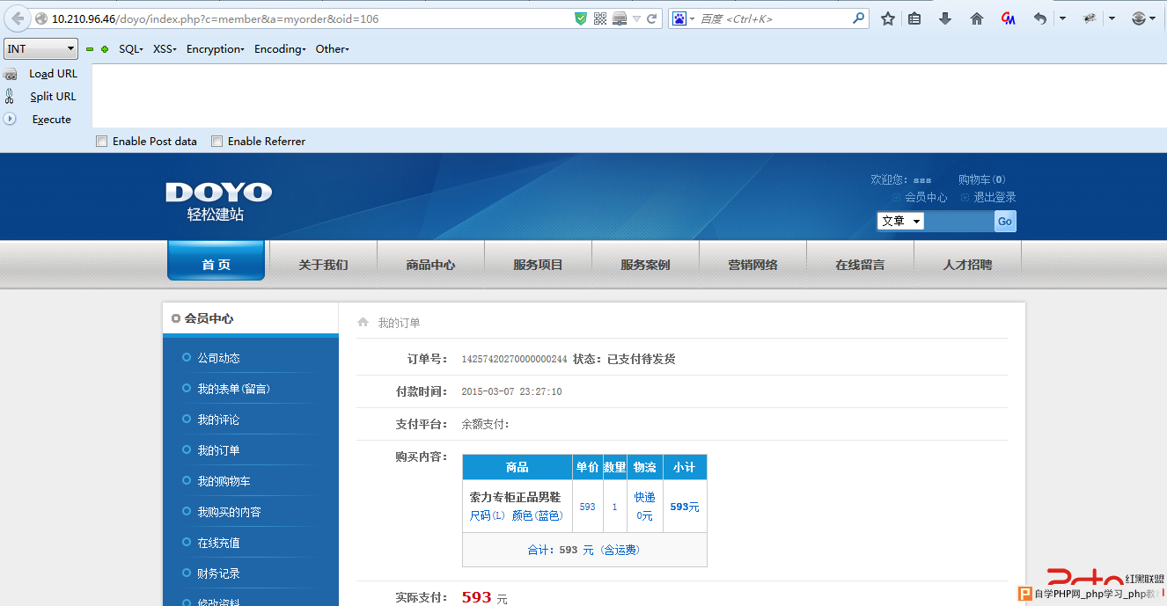1167x606 pixels.
Task: Open 我的表单(留言) sidebar link
Action: (x=233, y=389)
